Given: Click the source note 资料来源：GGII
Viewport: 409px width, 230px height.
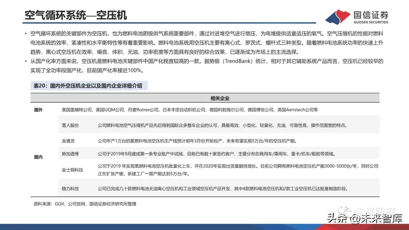Looking at the screenshot, I should 85,204.
